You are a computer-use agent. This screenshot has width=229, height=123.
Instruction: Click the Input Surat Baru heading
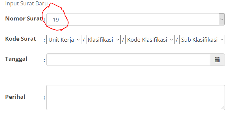point(27,3)
